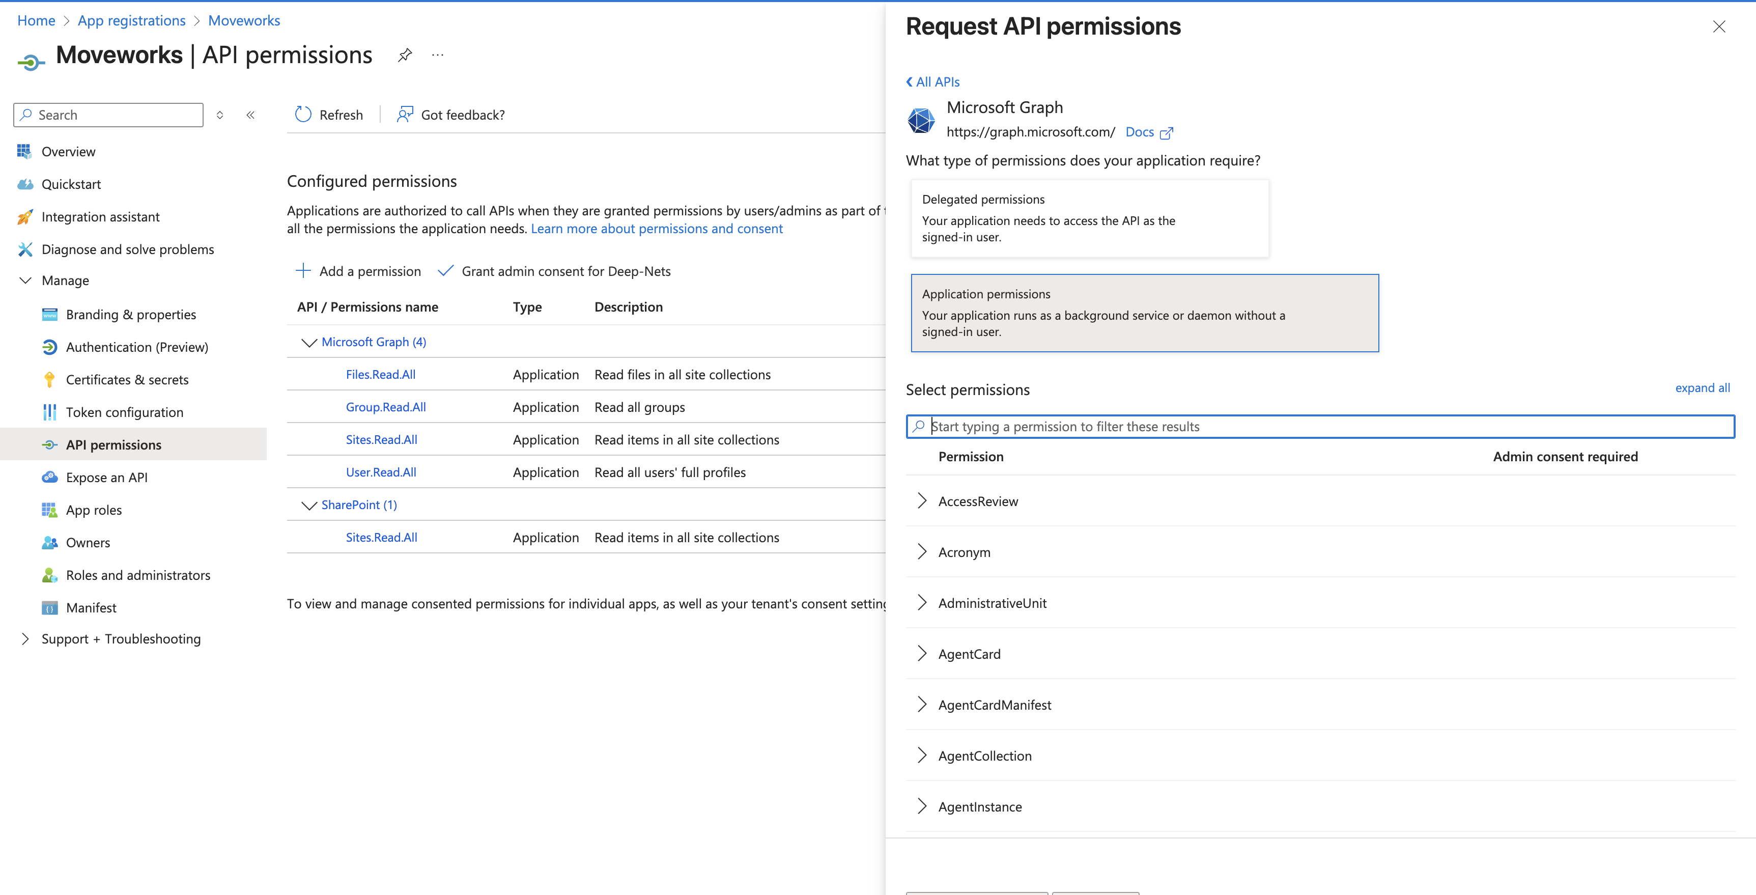The width and height of the screenshot is (1756, 895).
Task: Collapse the sidebar with double-chevron icon
Action: pos(250,115)
